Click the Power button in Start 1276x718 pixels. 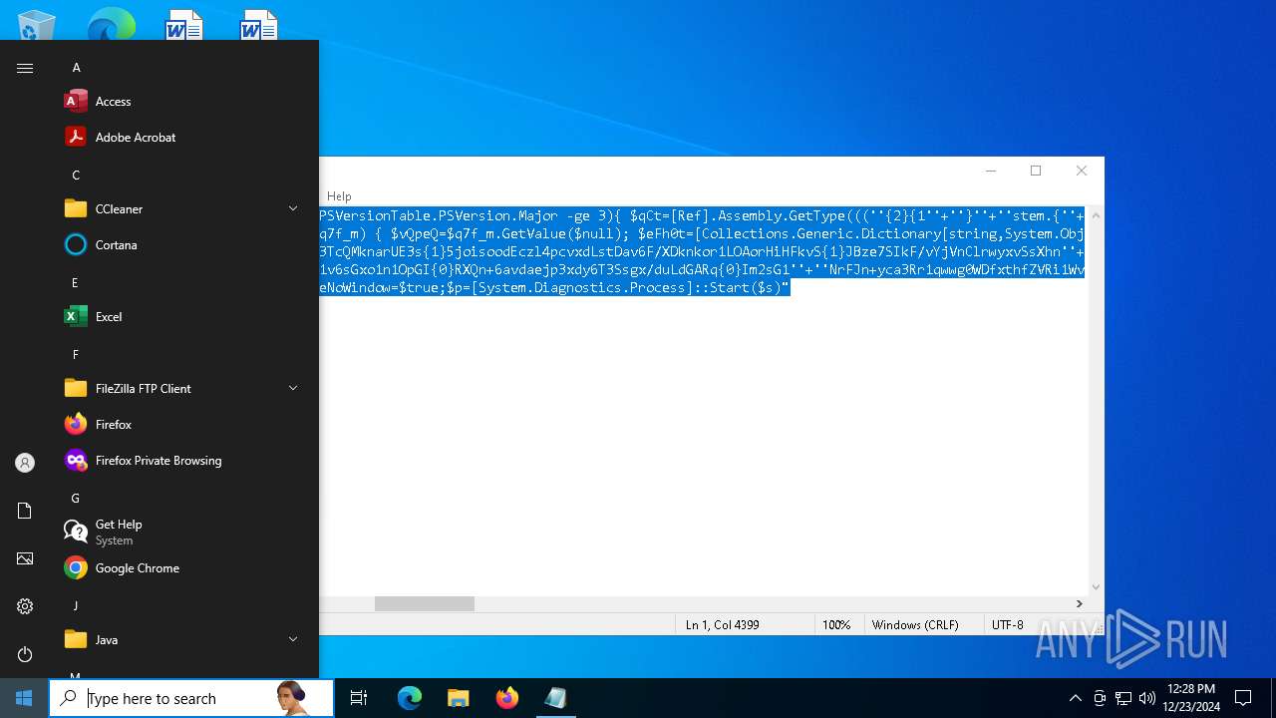(25, 654)
